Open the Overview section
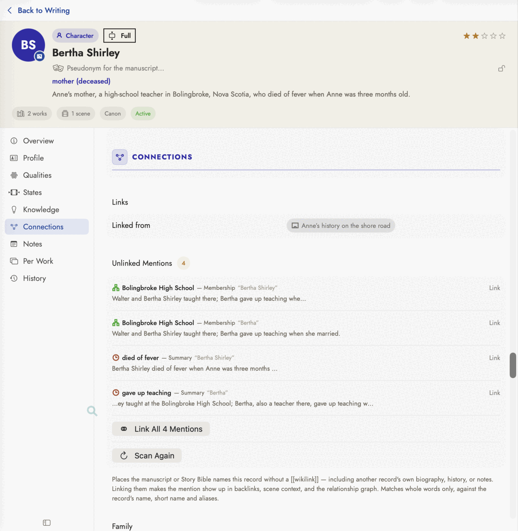The height and width of the screenshot is (531, 518). (x=47, y=141)
